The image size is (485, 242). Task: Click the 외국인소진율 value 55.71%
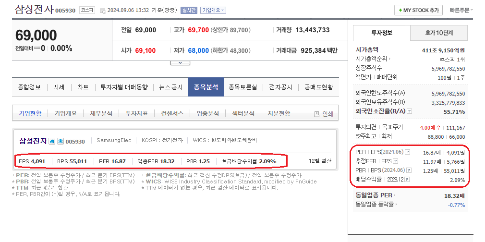click(x=454, y=112)
